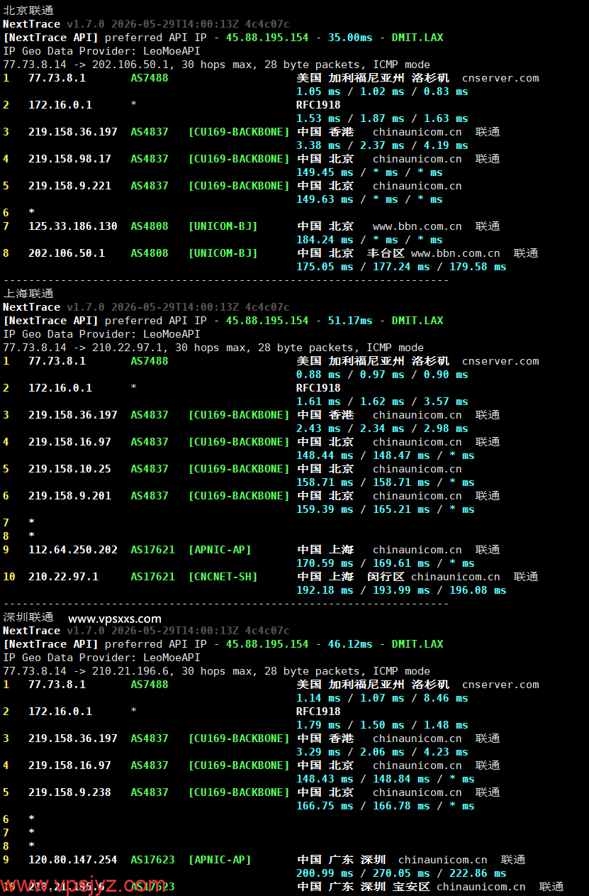This screenshot has height=896, width=589.
Task: Click AS17621 beside 112.64.250.202
Action: pyautogui.click(x=152, y=550)
